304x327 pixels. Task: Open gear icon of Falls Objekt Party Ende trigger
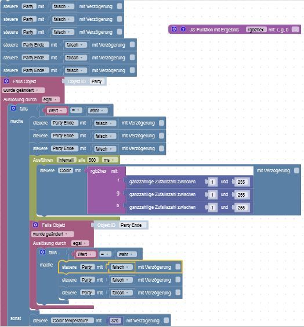pyautogui.click(x=35, y=225)
